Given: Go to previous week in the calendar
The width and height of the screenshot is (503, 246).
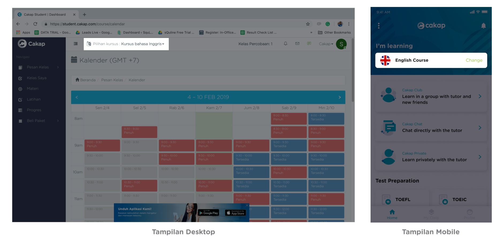Looking at the screenshot, I should [77, 97].
